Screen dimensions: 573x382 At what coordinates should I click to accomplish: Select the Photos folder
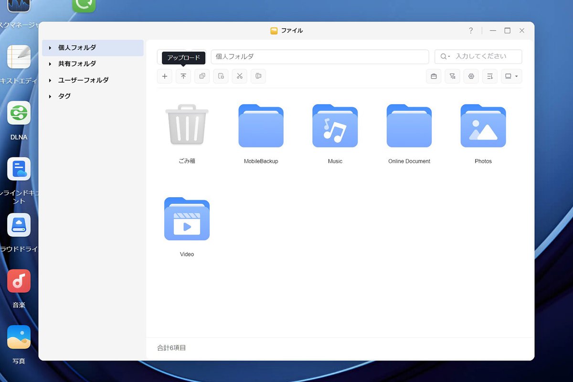(483, 127)
